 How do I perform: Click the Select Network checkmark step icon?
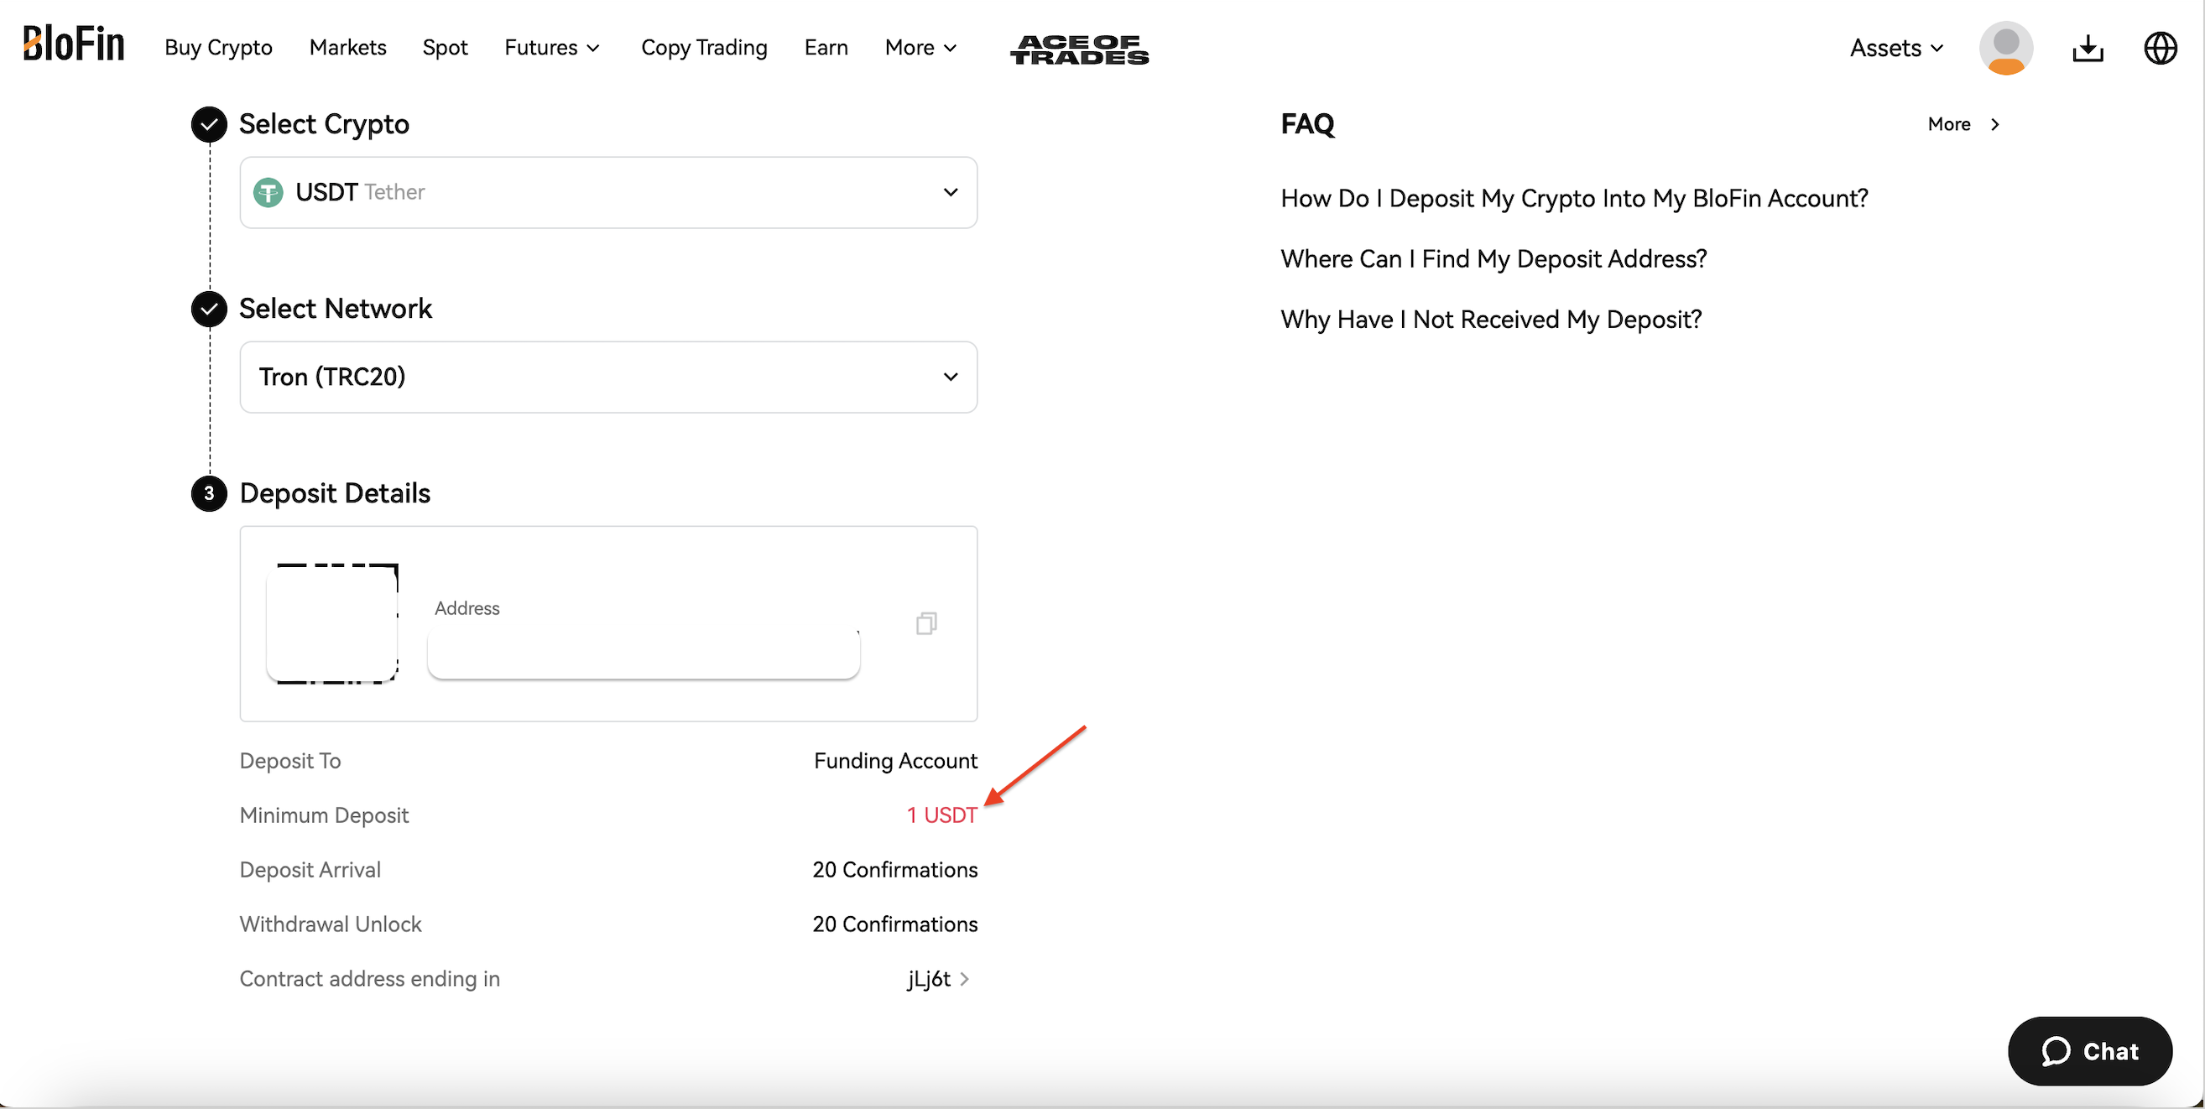(x=209, y=309)
